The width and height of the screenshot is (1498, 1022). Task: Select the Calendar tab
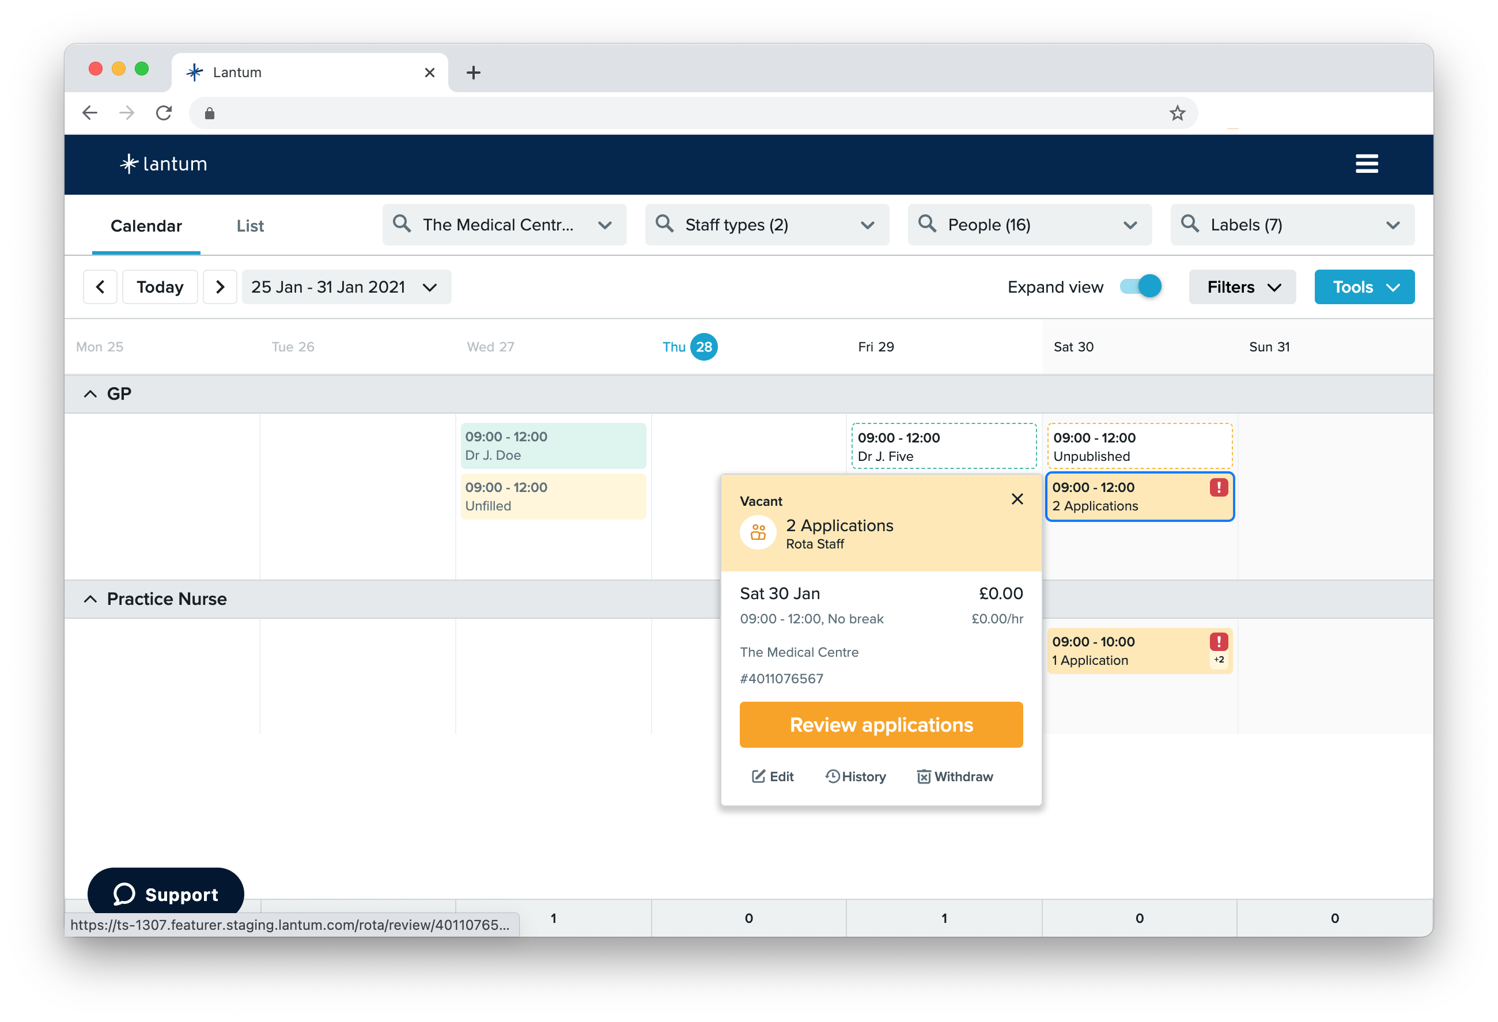[x=146, y=225]
